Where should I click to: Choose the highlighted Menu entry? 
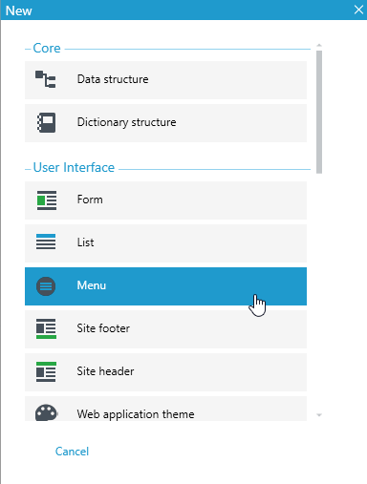[165, 286]
